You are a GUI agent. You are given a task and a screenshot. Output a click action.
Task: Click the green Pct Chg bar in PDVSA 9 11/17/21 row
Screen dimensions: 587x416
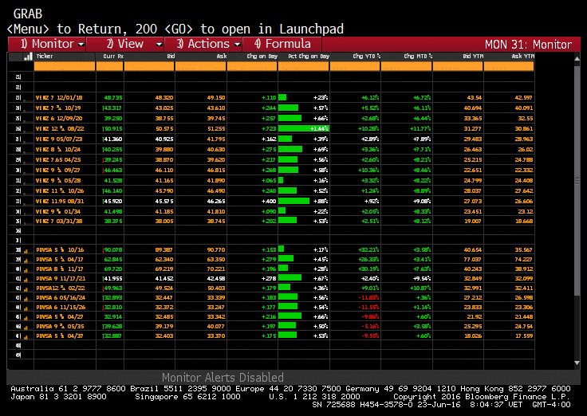[290, 278]
